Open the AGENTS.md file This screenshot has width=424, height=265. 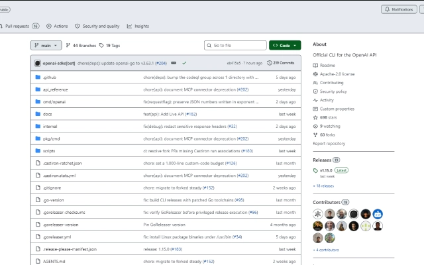tap(54, 262)
